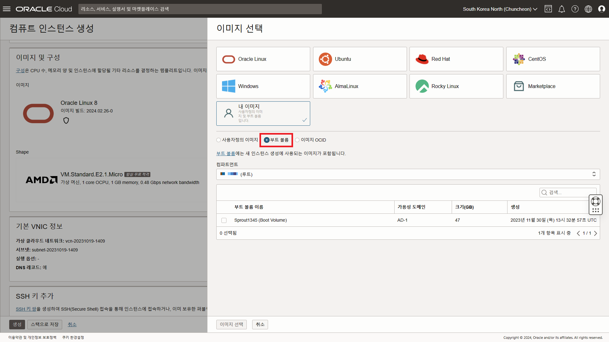
Task: Choose the Oracle Linux image tile
Action: pos(263,59)
